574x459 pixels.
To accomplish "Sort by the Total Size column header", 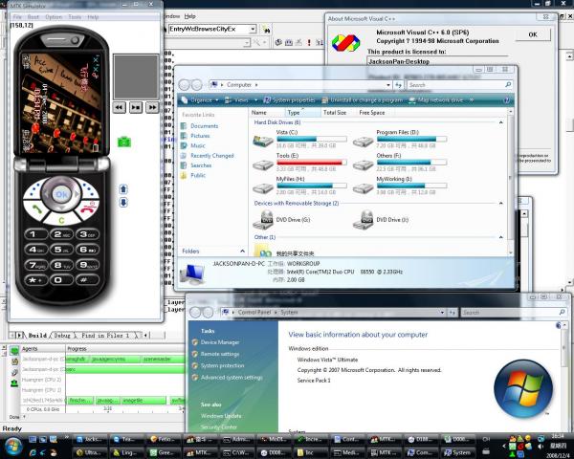I will pyautogui.click(x=335, y=113).
